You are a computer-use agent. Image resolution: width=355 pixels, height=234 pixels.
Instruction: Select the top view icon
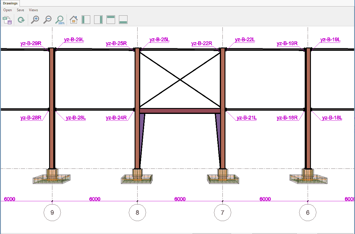coord(111,20)
